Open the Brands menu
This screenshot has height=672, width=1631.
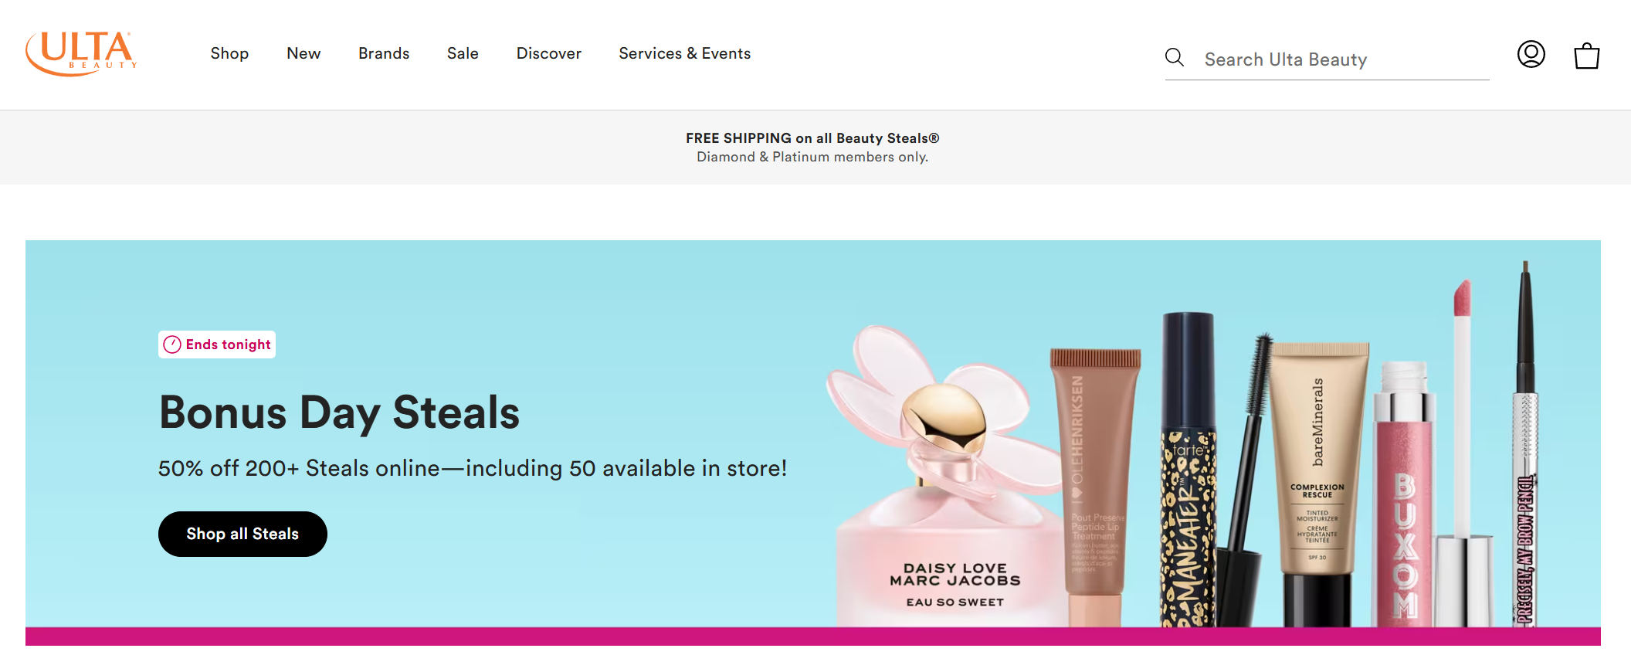pyautogui.click(x=384, y=53)
